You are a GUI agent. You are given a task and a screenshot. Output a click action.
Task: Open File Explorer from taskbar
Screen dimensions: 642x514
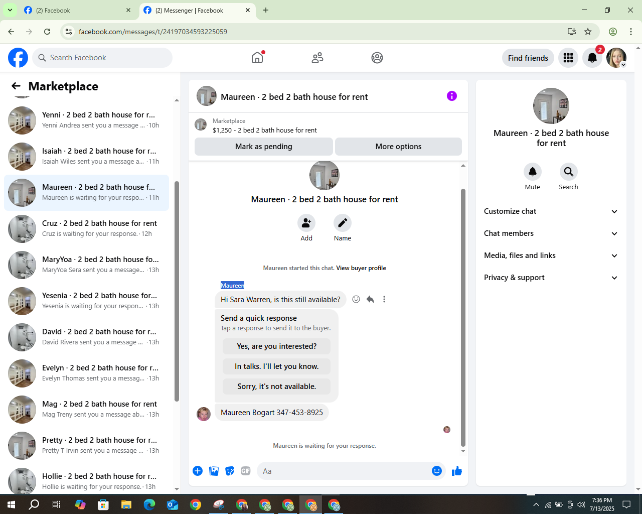[126, 504]
